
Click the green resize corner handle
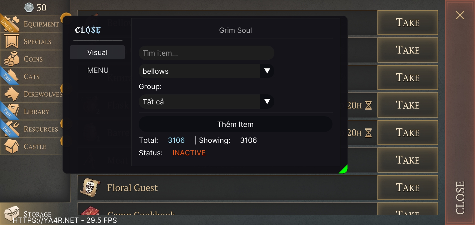coord(344,170)
